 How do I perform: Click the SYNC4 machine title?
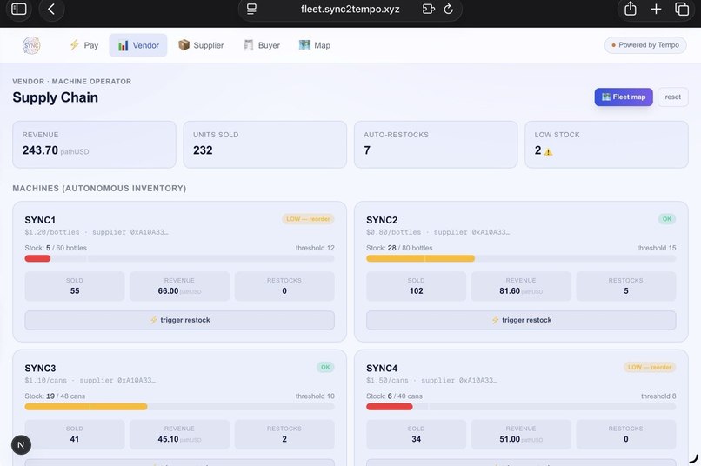pos(382,368)
